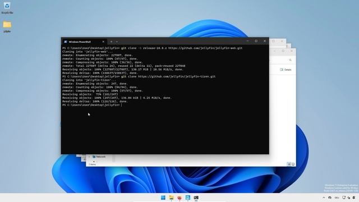359x202 pixels.
Task: Open the Terminal icon on the taskbar
Action: 196,198
